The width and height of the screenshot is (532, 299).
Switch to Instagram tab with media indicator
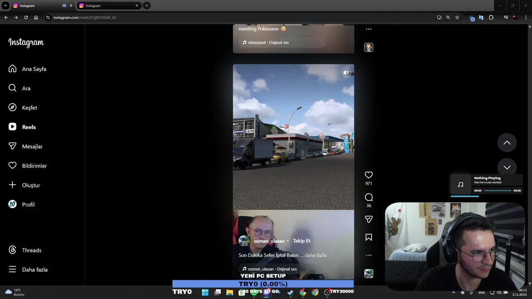pyautogui.click(x=42, y=6)
